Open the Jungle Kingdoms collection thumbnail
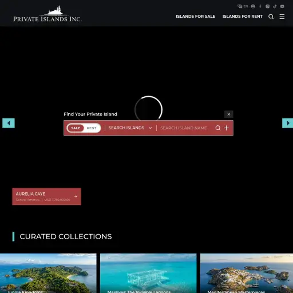The height and width of the screenshot is (293, 293). pyautogui.click(x=48, y=273)
